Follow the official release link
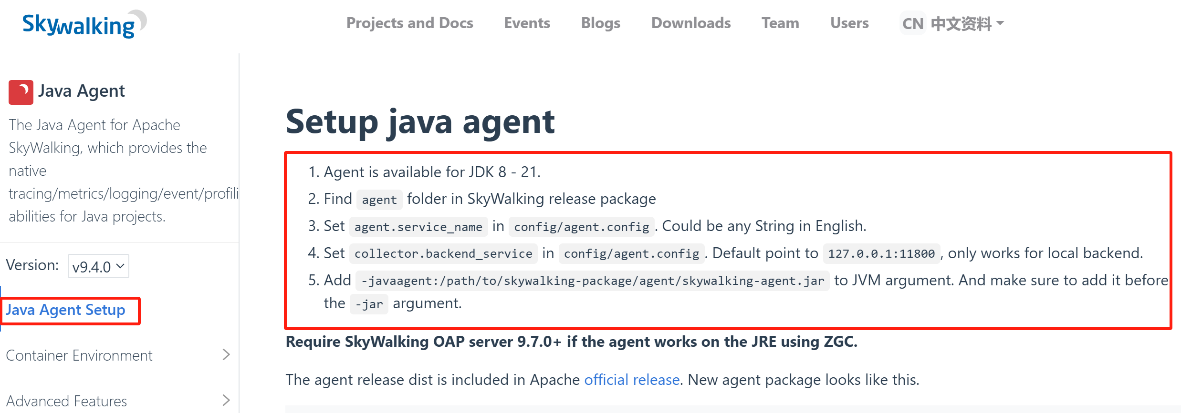 click(632, 380)
